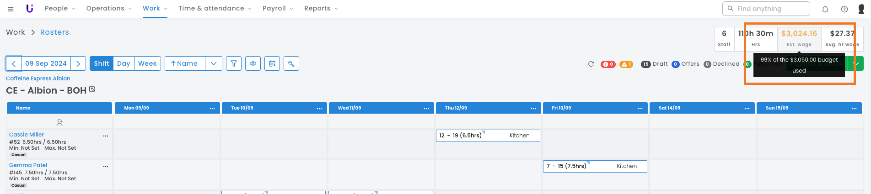871x194 pixels.
Task: Switch roster view to Week
Action: click(147, 63)
